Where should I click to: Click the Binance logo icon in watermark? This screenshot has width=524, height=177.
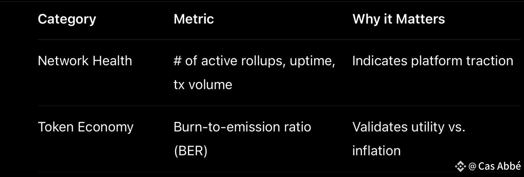(x=461, y=166)
